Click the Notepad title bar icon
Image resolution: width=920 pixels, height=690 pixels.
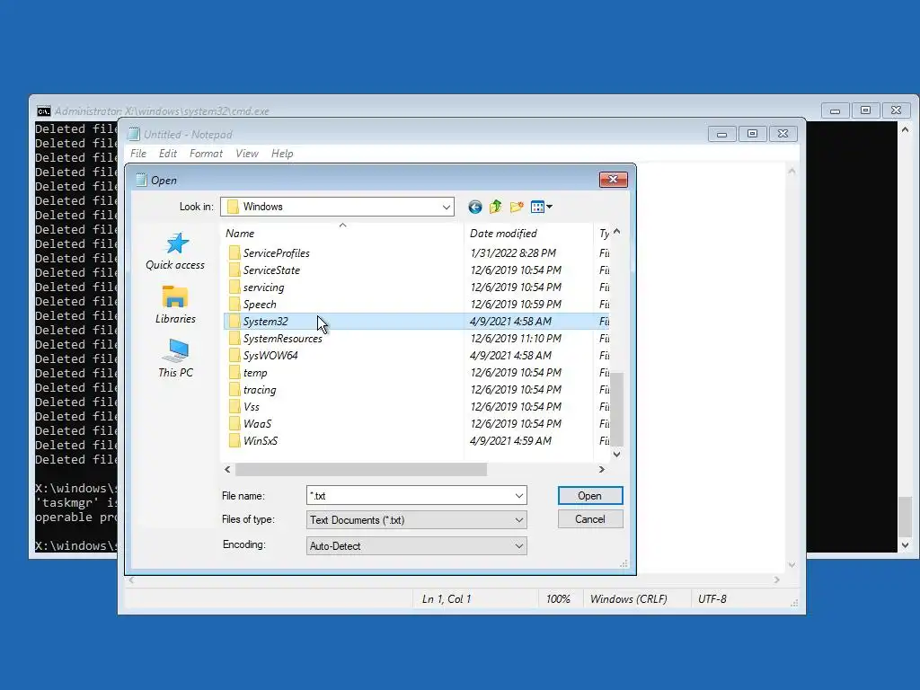(135, 135)
